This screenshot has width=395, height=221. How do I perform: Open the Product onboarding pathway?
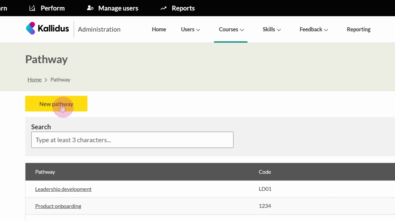point(58,206)
